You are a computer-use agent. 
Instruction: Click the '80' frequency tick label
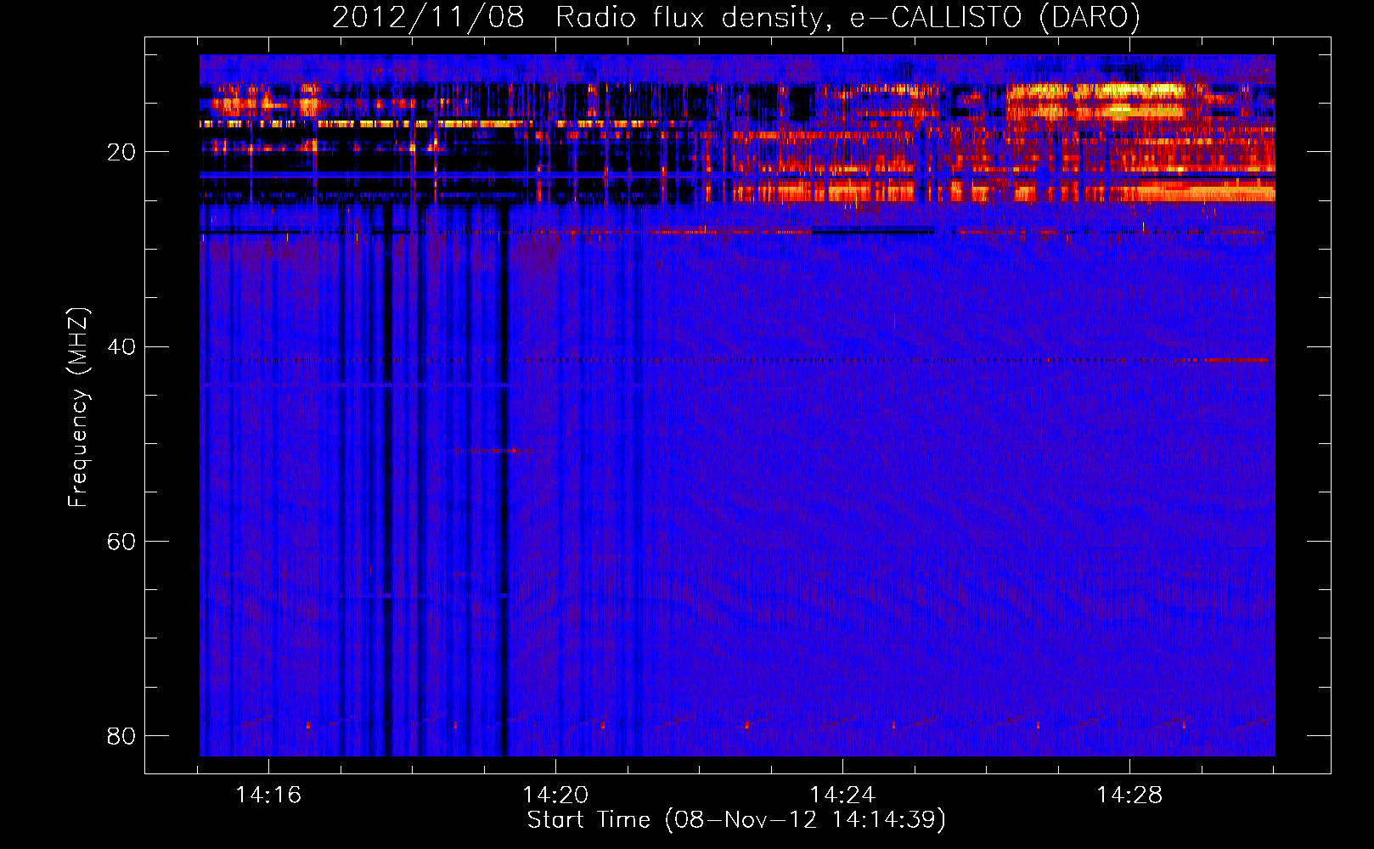coord(121,736)
